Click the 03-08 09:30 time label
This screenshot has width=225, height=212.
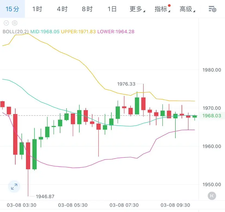(x=175, y=205)
